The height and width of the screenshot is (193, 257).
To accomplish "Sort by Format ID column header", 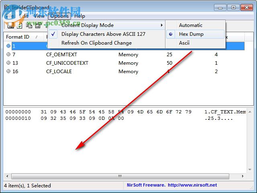I will coord(24,37).
